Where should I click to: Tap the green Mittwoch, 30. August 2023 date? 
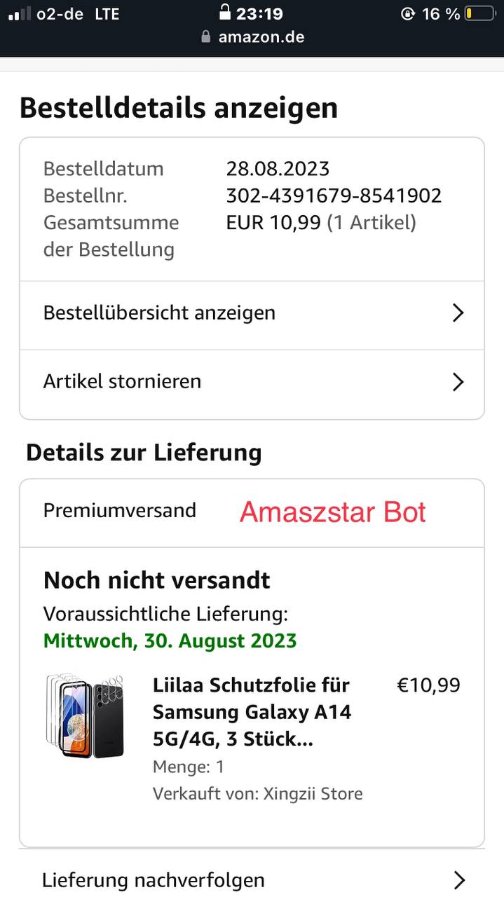(x=170, y=641)
